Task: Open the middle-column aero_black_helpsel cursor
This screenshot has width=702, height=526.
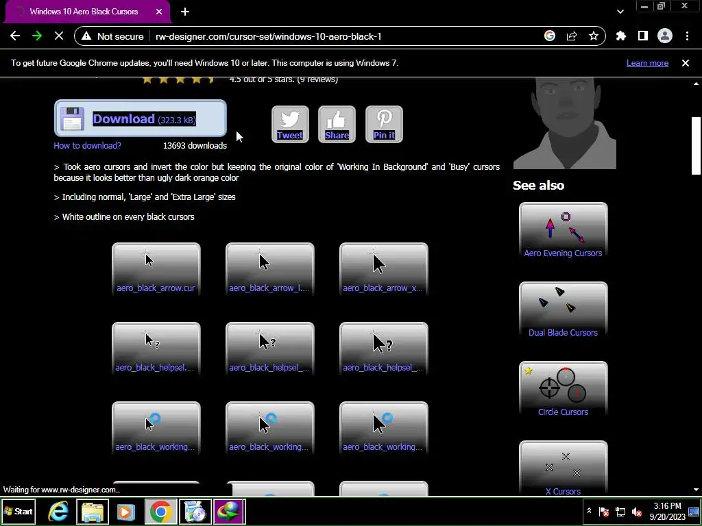Action: (x=269, y=349)
